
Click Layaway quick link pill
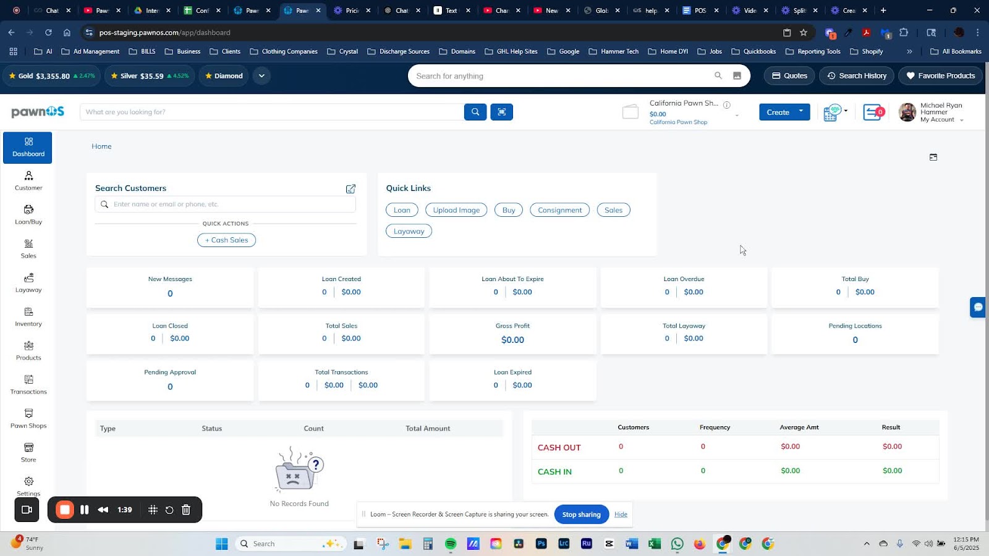[x=409, y=231]
